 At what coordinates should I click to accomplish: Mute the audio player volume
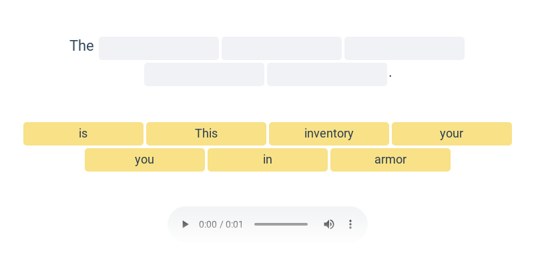pos(328,224)
